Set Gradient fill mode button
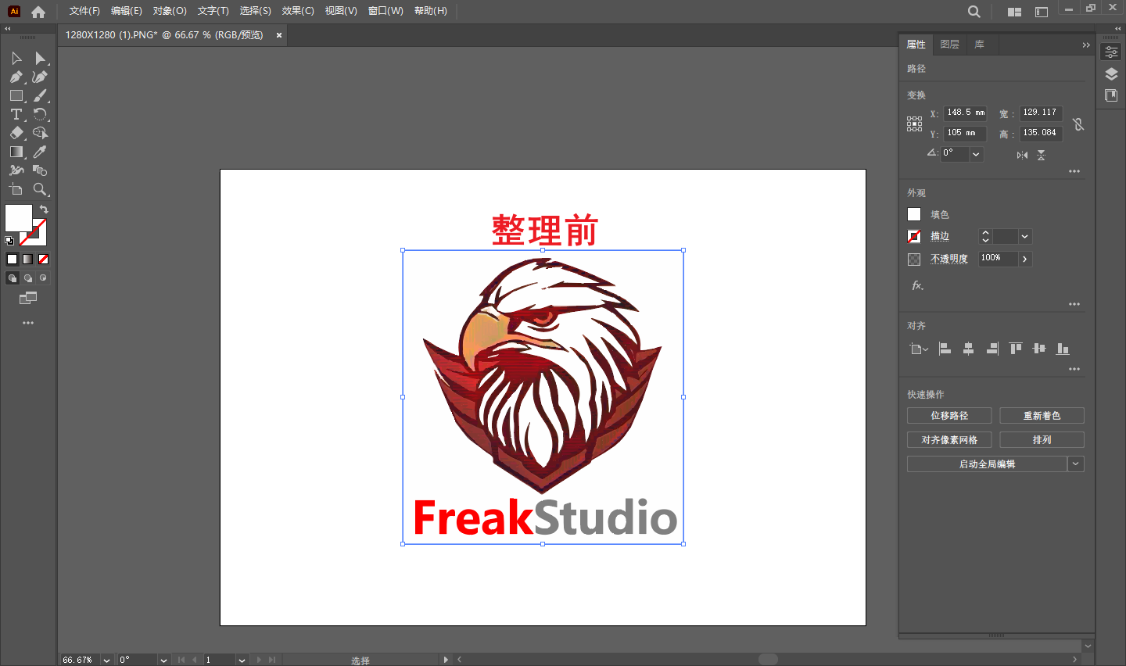Screen dimensions: 1126x666 pyautogui.click(x=27, y=259)
